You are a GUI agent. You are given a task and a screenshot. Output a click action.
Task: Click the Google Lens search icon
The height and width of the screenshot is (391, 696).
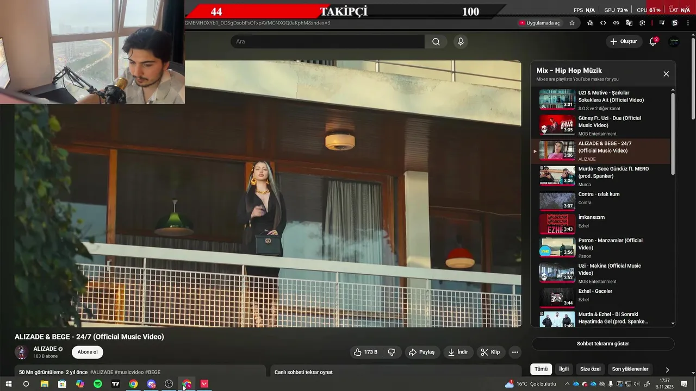pyautogui.click(x=642, y=23)
